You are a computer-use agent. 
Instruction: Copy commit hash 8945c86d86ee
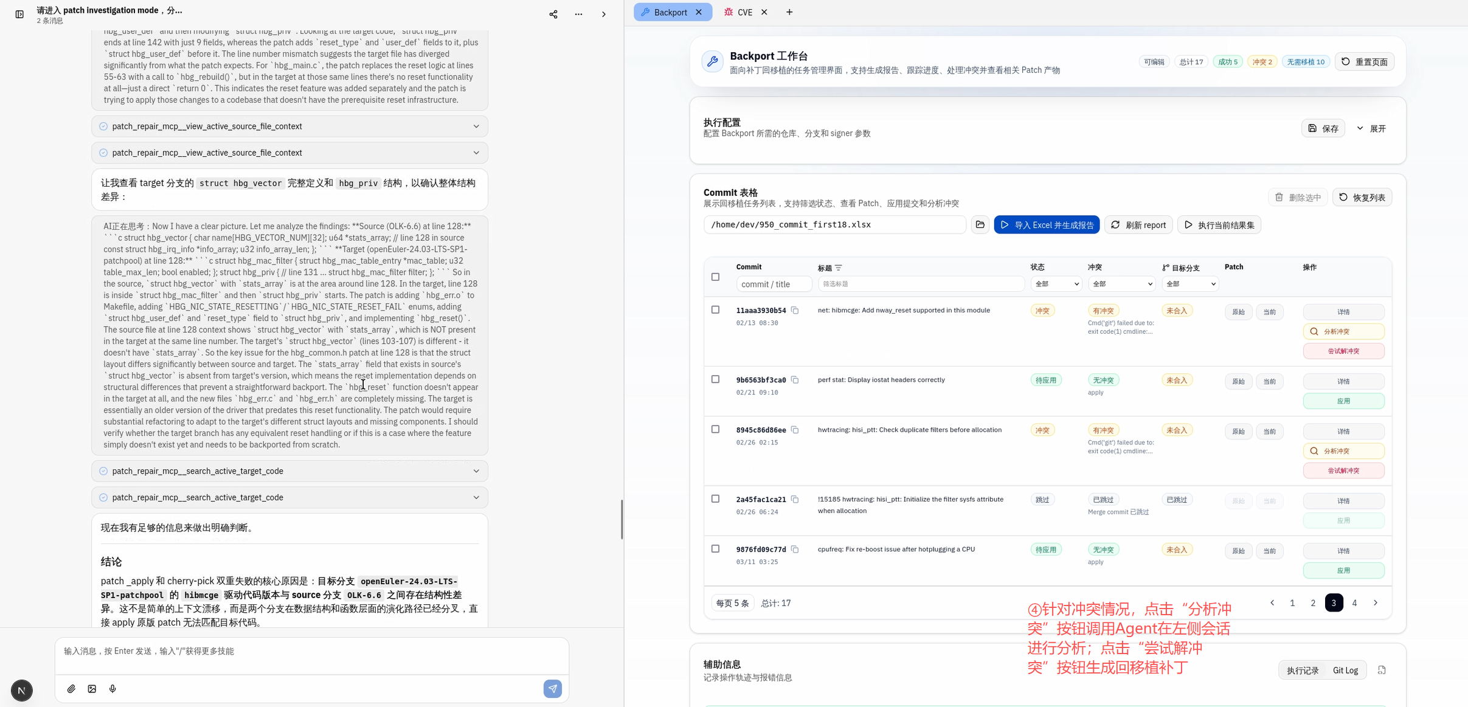[x=795, y=430]
